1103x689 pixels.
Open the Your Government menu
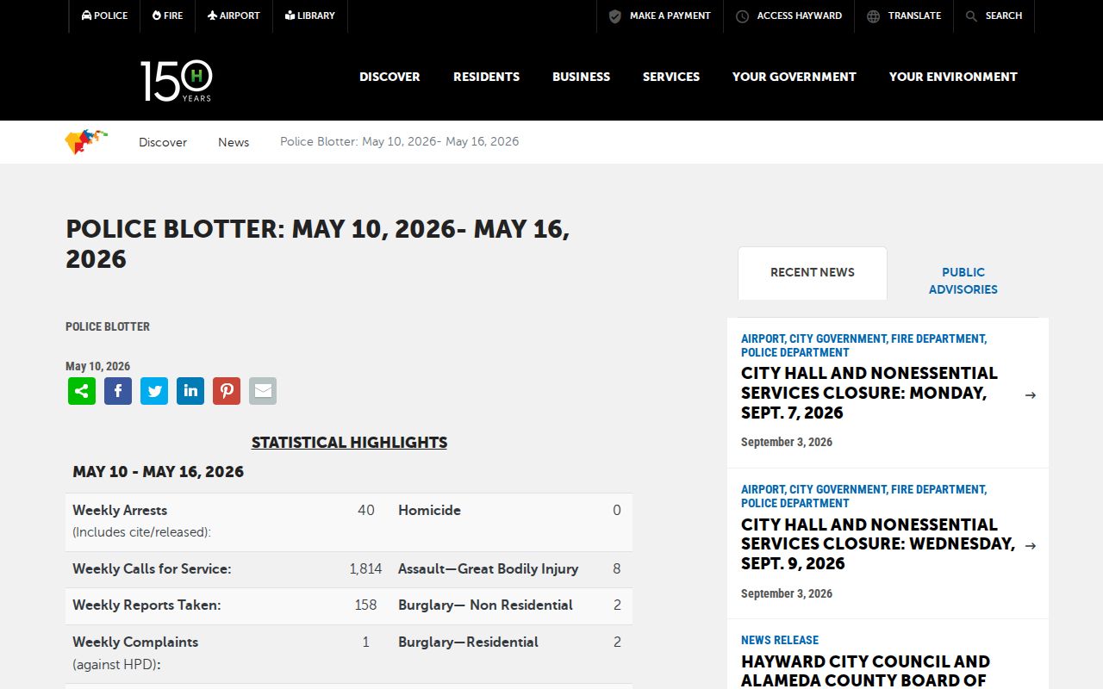[795, 77]
